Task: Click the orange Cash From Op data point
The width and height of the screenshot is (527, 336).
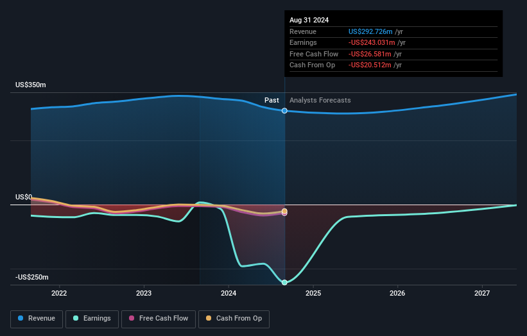Action: [284, 211]
